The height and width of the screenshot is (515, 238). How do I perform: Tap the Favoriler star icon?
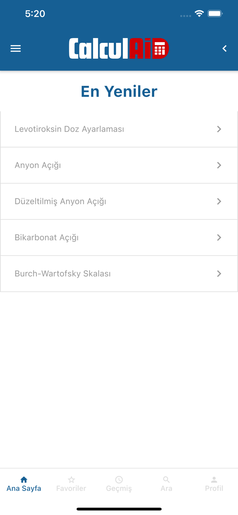(x=71, y=479)
